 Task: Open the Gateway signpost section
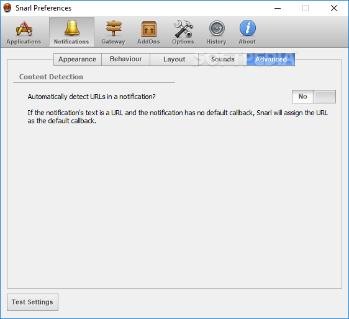pos(113,32)
